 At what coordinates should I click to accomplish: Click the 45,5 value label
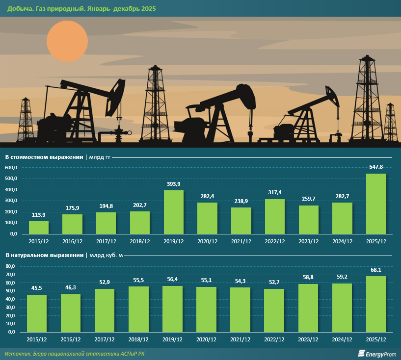(37, 288)
